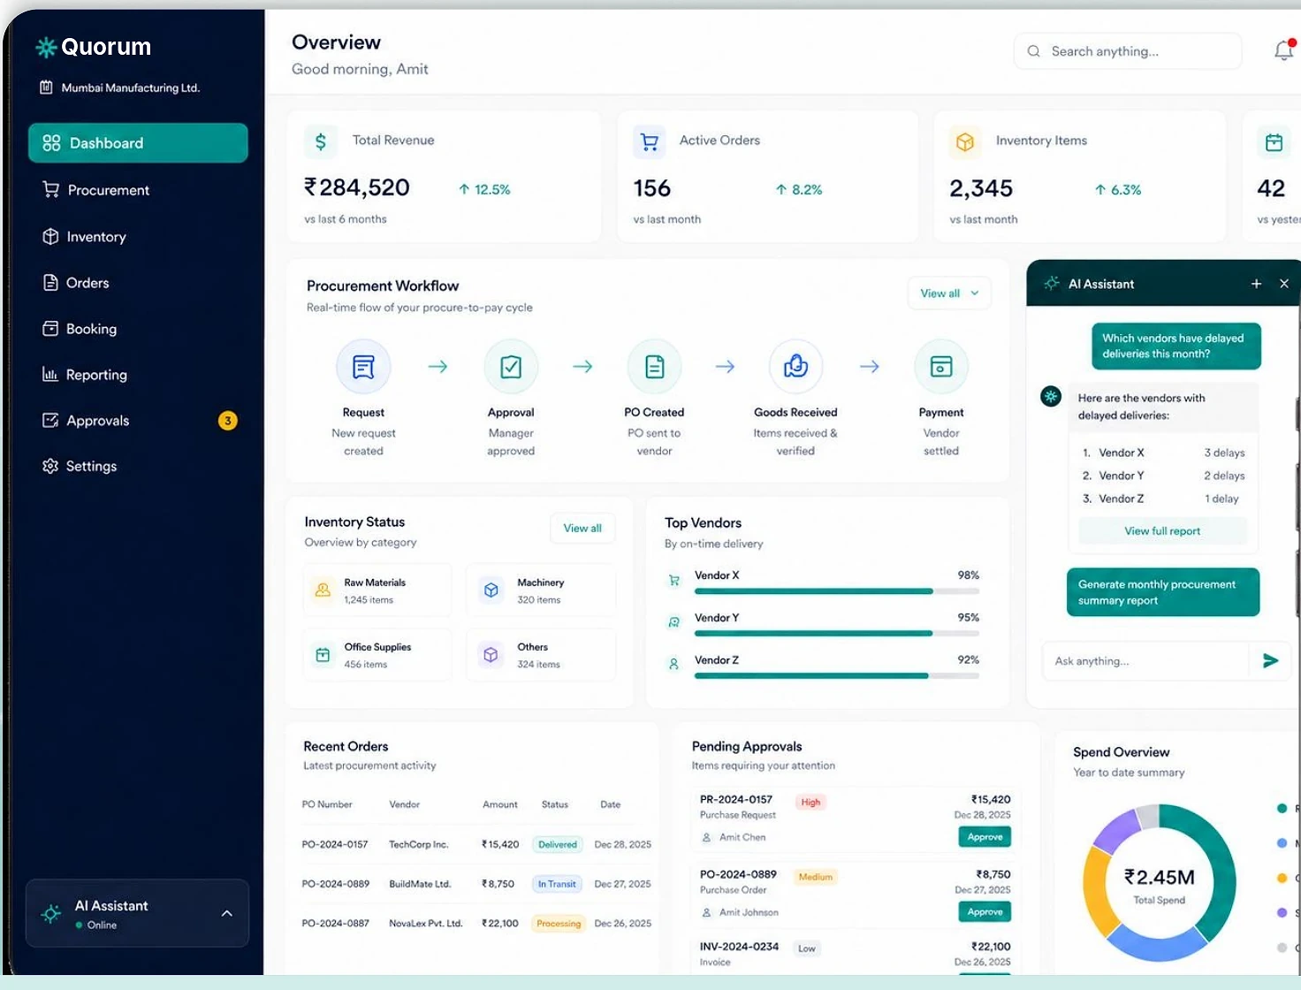Viewport: 1301px width, 990px height.
Task: Open the Dashboard menu item
Action: pos(138,143)
